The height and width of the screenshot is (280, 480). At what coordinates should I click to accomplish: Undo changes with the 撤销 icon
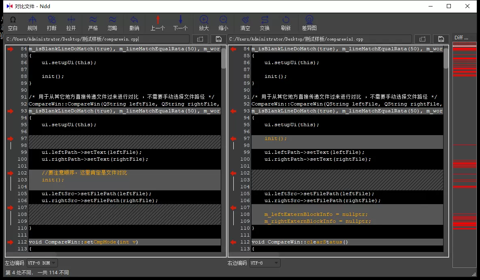click(x=134, y=23)
